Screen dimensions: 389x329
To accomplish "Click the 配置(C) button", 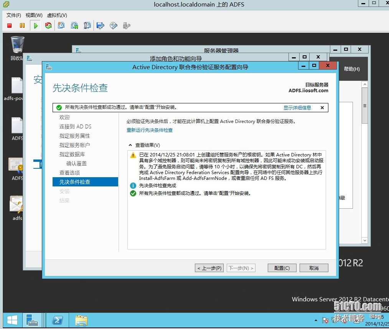I will (282, 268).
